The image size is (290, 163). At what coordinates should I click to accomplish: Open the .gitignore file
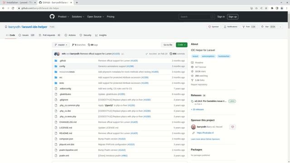point(64,100)
